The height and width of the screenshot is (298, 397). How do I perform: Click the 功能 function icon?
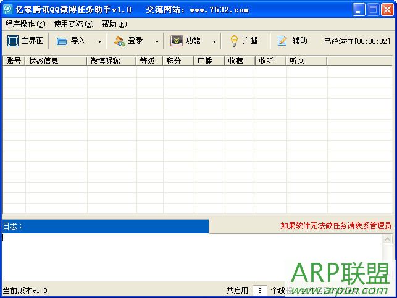coord(177,41)
